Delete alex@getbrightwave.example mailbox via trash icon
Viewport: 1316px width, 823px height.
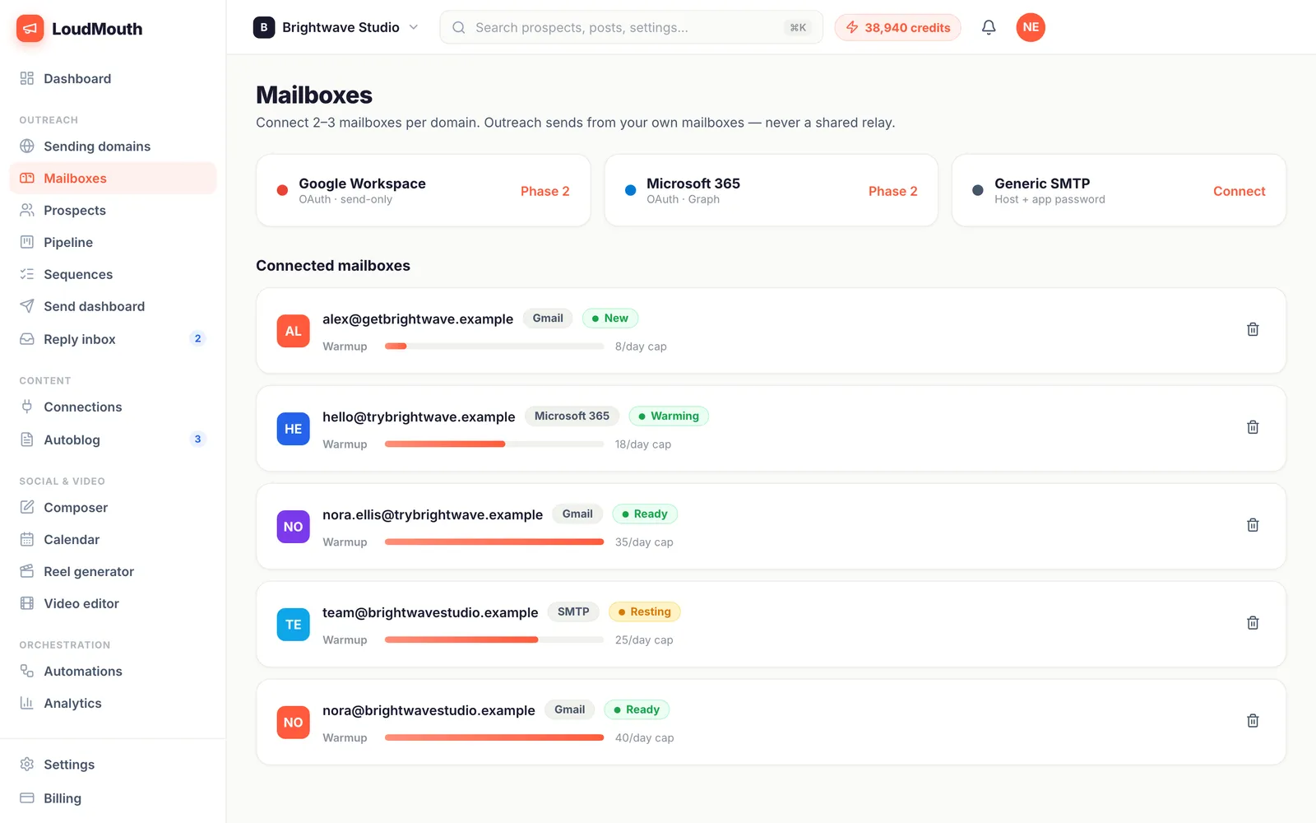pos(1253,329)
